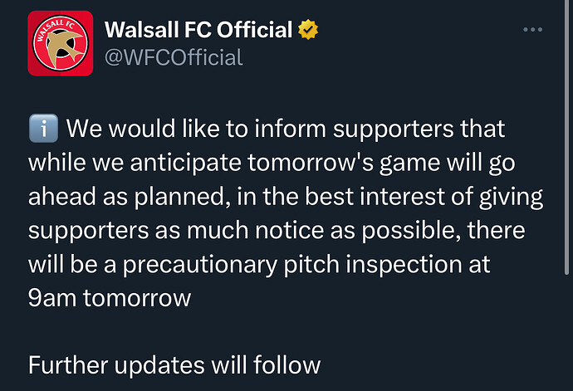Click the vertical scrollbar on the right edge
The image size is (573, 391).
(x=567, y=137)
